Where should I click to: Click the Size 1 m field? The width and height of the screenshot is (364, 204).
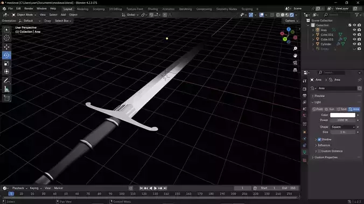342,132
